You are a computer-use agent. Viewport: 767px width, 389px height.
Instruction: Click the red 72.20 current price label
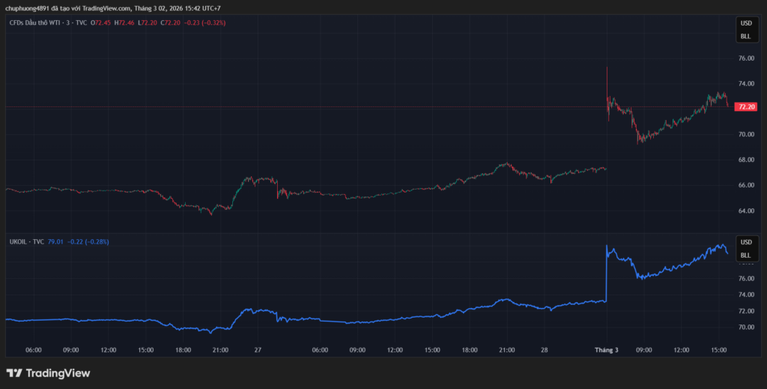coord(746,107)
